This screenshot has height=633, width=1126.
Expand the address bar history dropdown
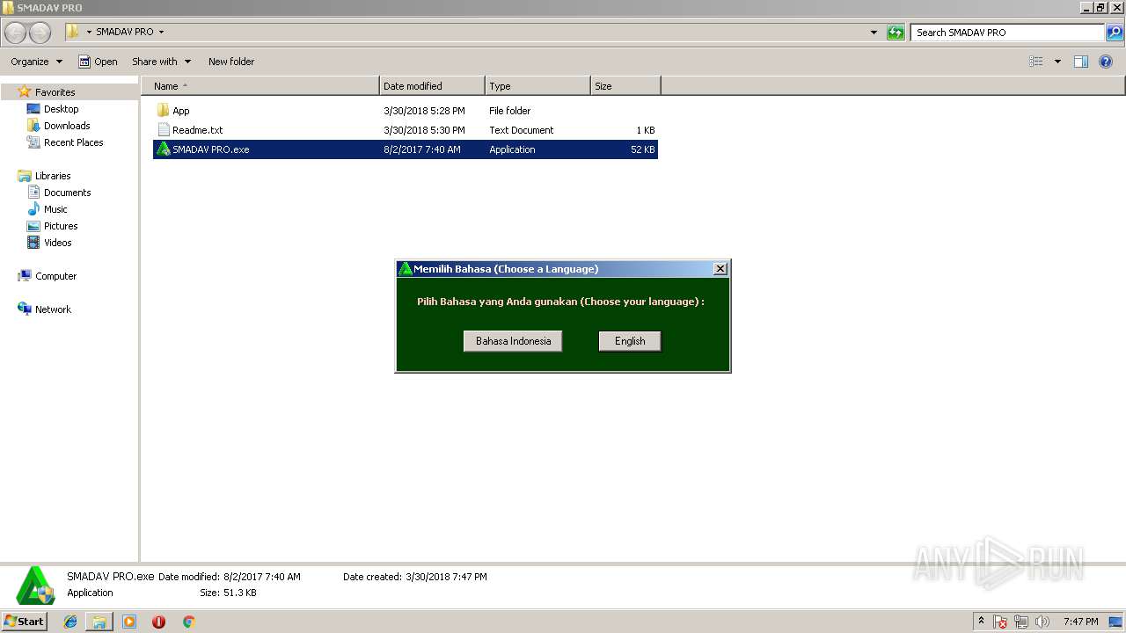coord(874,33)
